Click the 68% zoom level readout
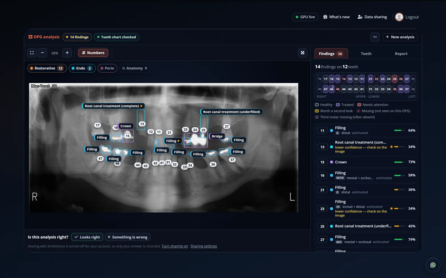 55,53
